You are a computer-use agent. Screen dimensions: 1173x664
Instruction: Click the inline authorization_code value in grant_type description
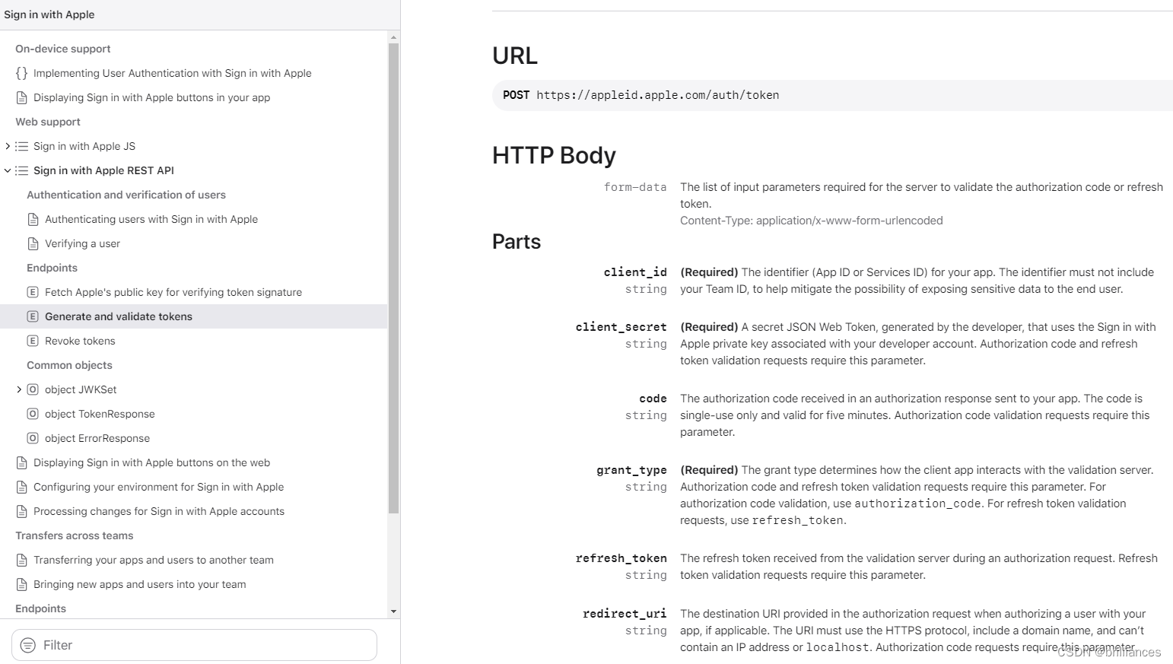tap(917, 504)
